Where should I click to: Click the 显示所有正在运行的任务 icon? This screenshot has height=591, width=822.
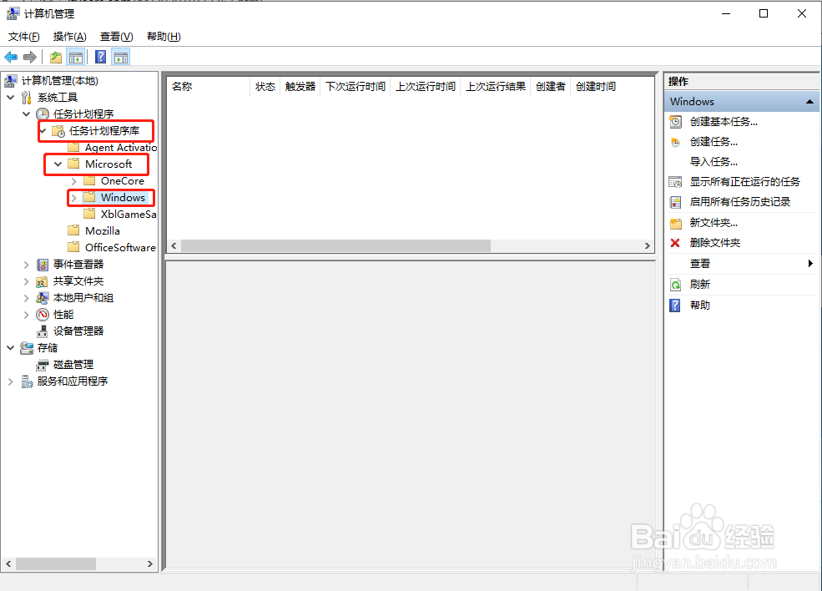pos(675,181)
